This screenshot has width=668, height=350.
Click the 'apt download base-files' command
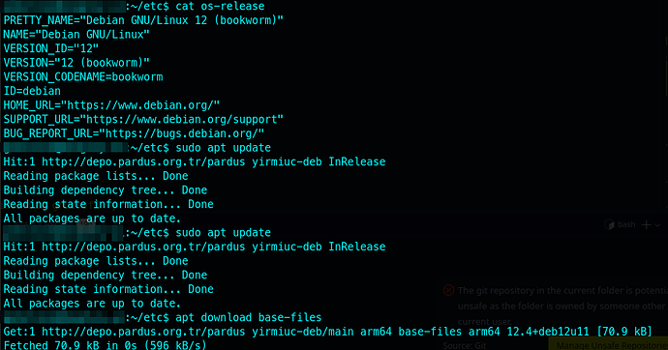coord(249,318)
